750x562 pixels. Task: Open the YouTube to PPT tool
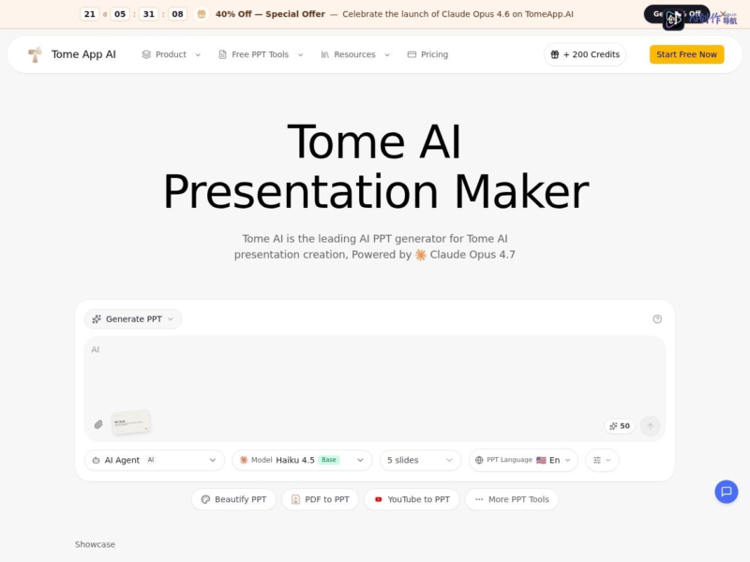[x=412, y=499]
